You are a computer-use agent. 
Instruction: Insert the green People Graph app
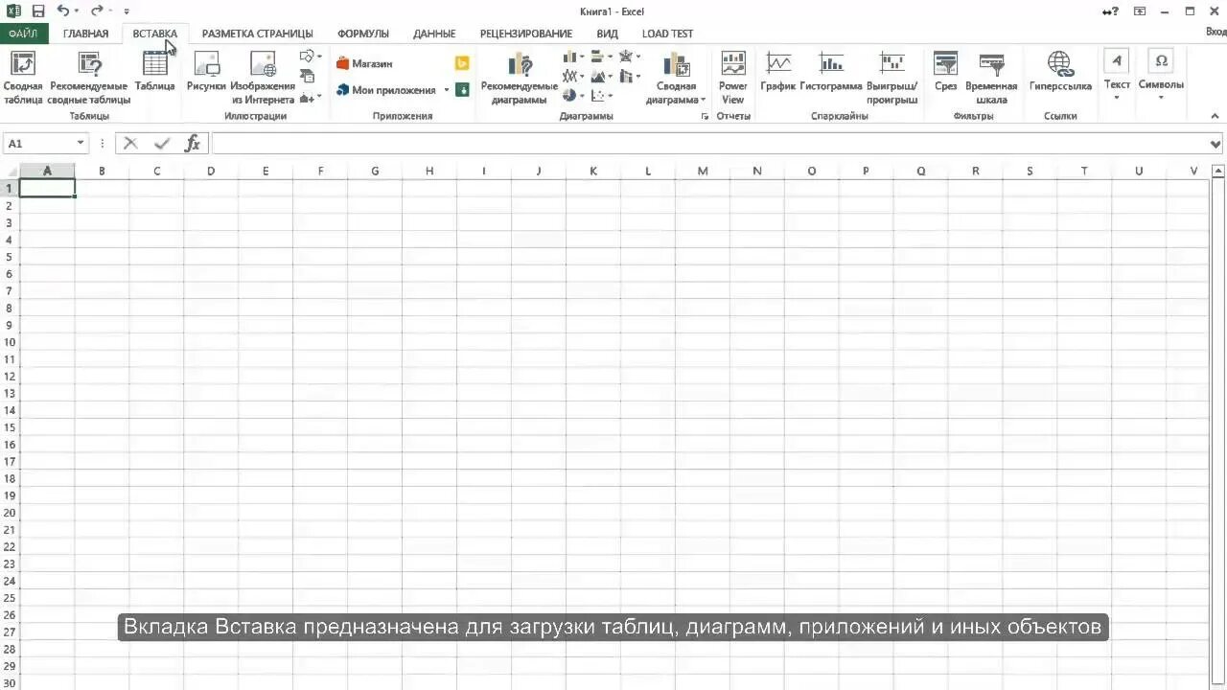462,90
